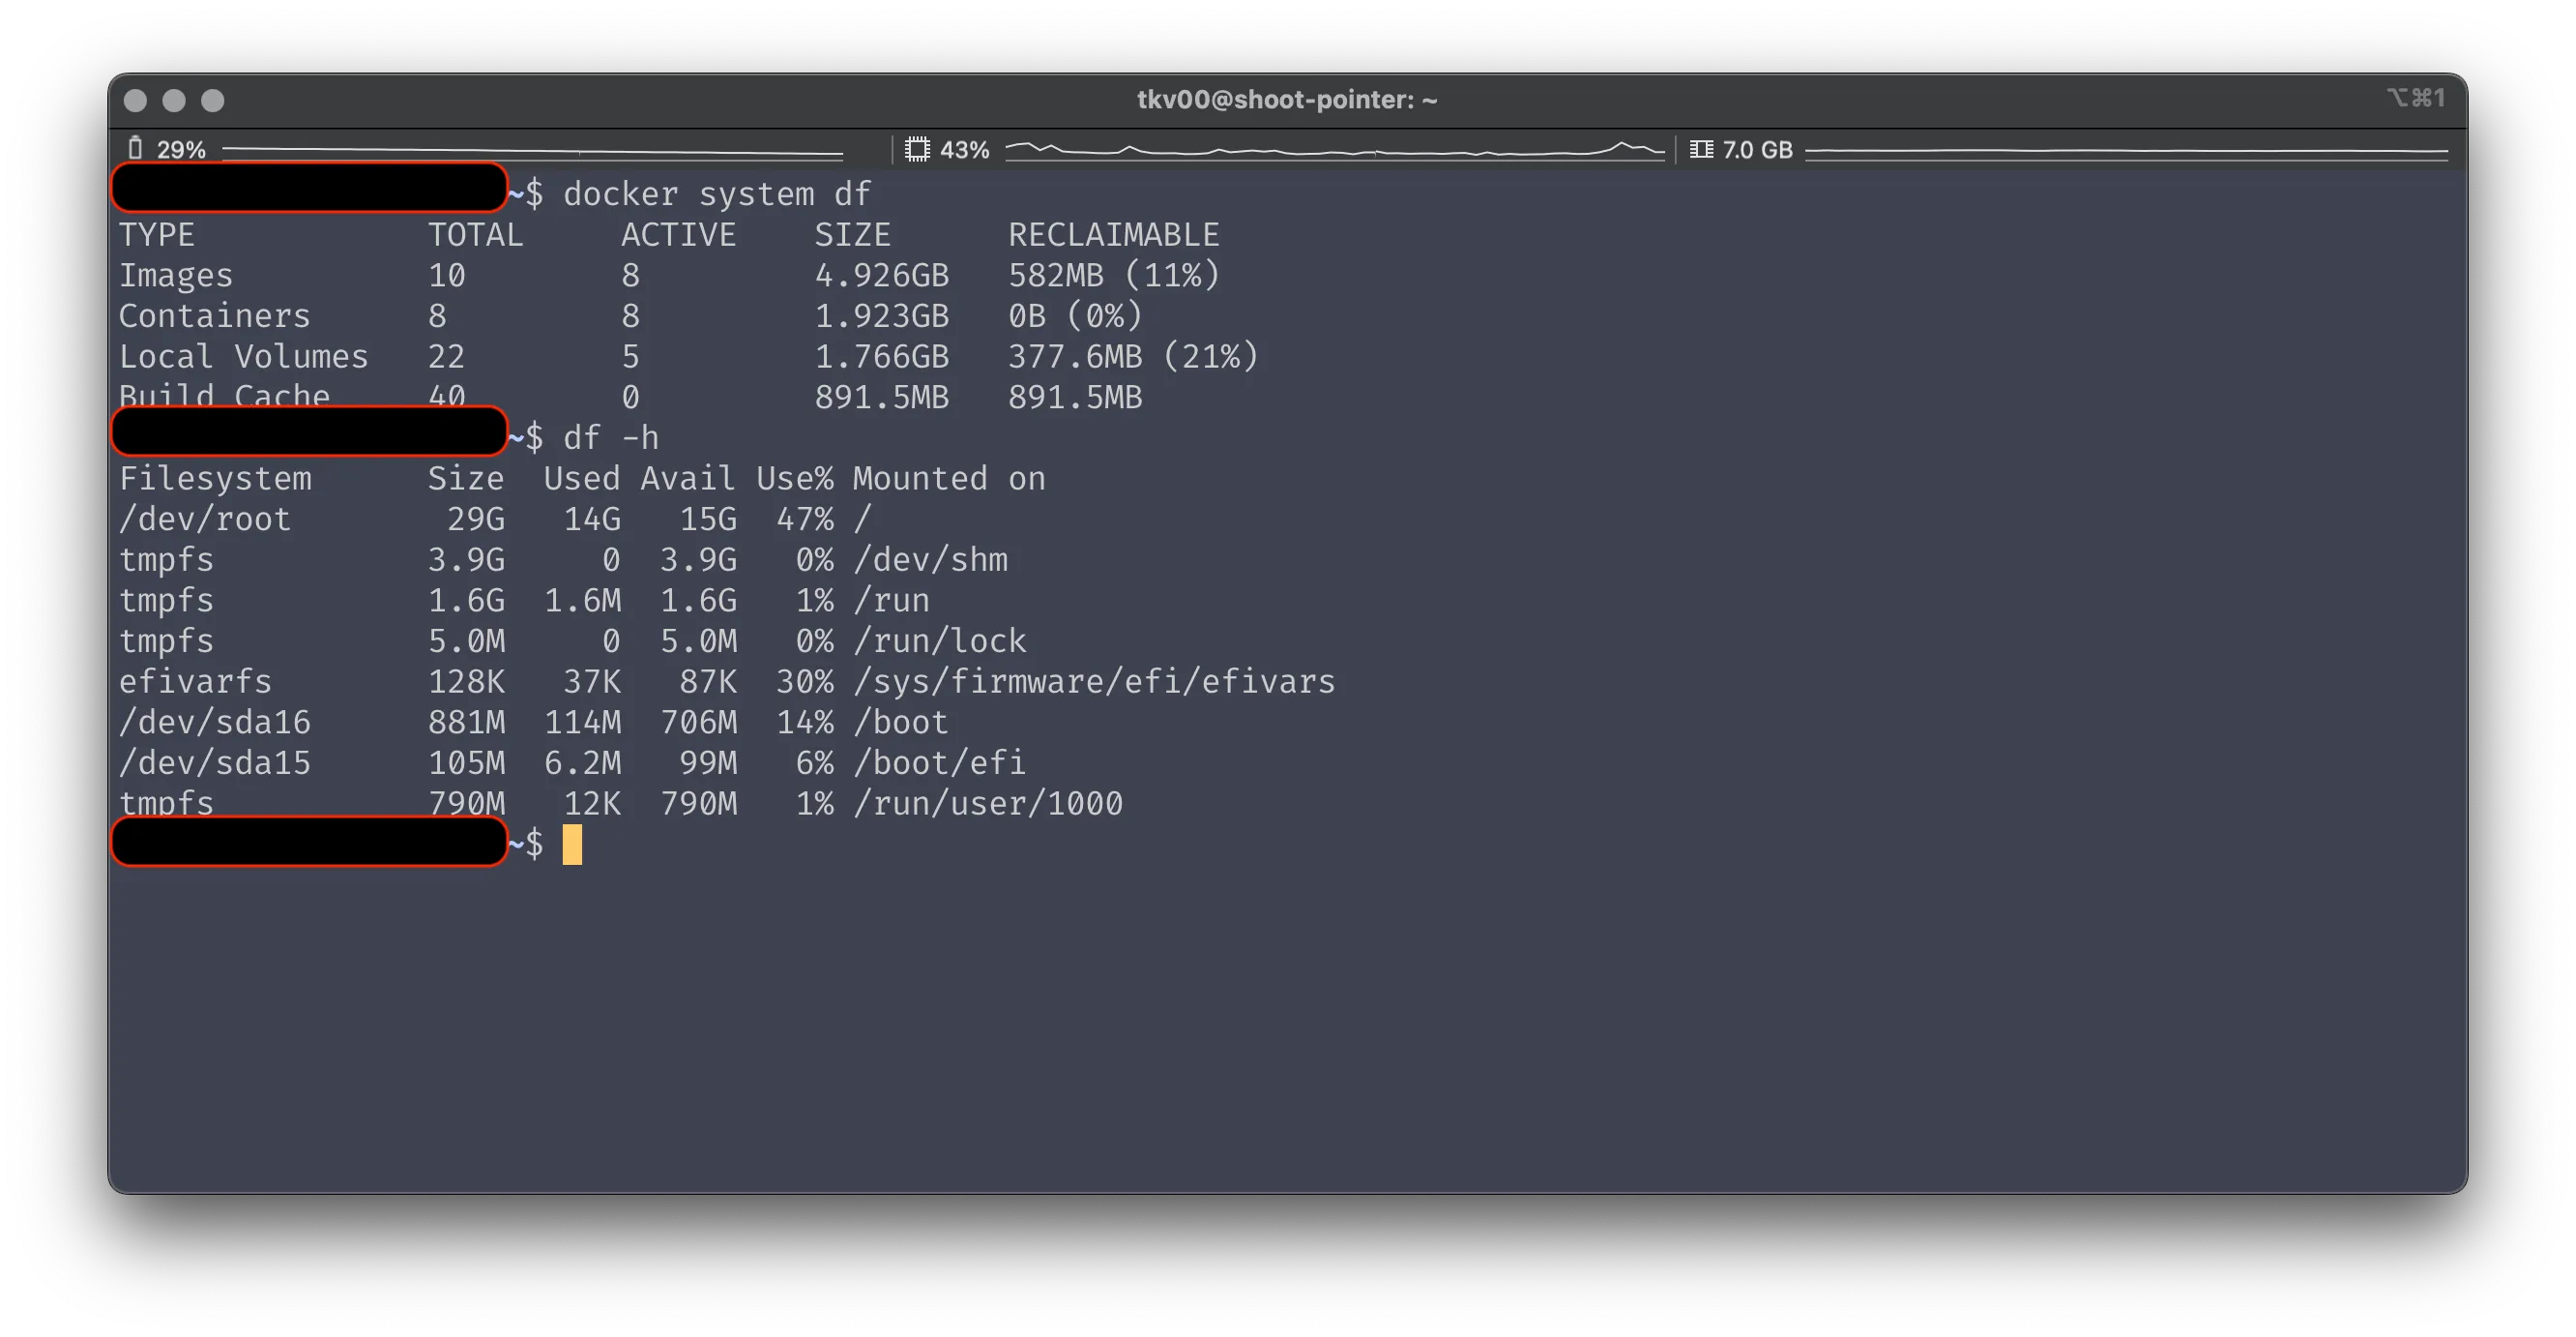Click the battery icon in status bar
2576x1337 pixels.
[135, 149]
